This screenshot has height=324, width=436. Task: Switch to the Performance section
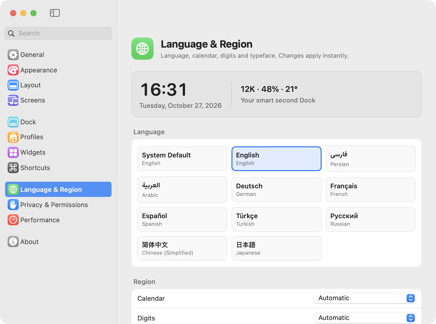pos(58,220)
